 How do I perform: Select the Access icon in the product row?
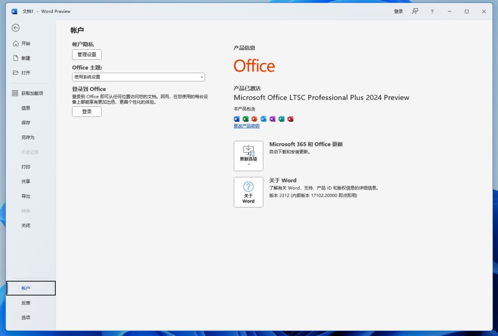[x=291, y=119]
